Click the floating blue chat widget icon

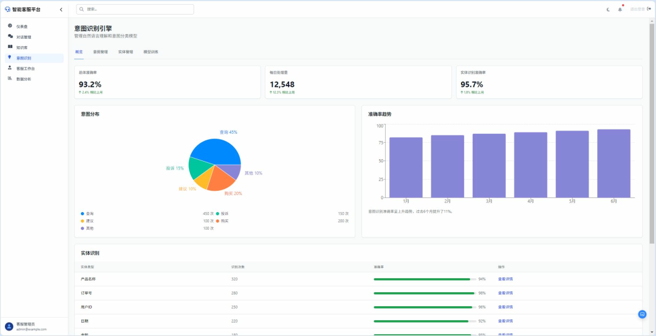pyautogui.click(x=642, y=314)
